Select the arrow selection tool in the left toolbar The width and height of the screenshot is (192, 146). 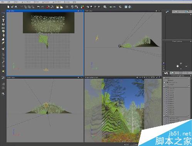(3, 14)
